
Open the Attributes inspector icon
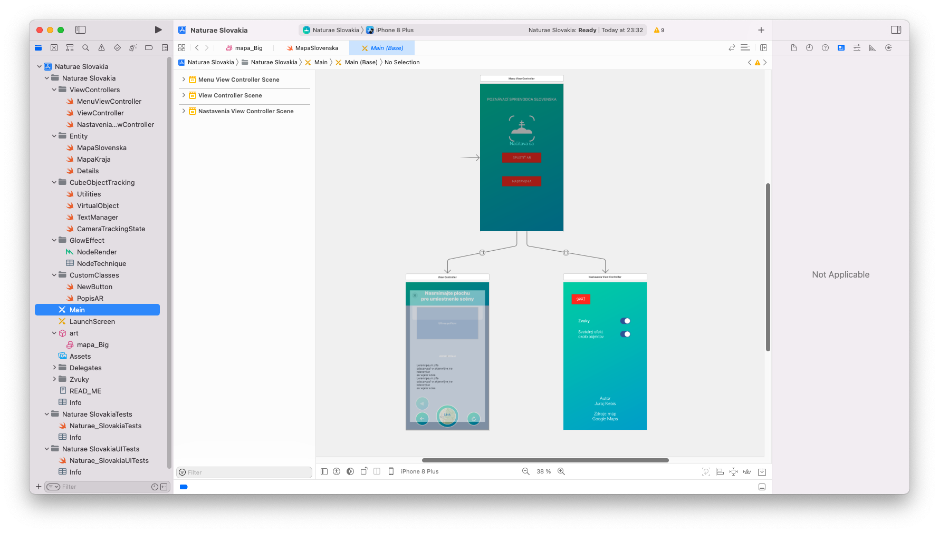[x=857, y=48]
